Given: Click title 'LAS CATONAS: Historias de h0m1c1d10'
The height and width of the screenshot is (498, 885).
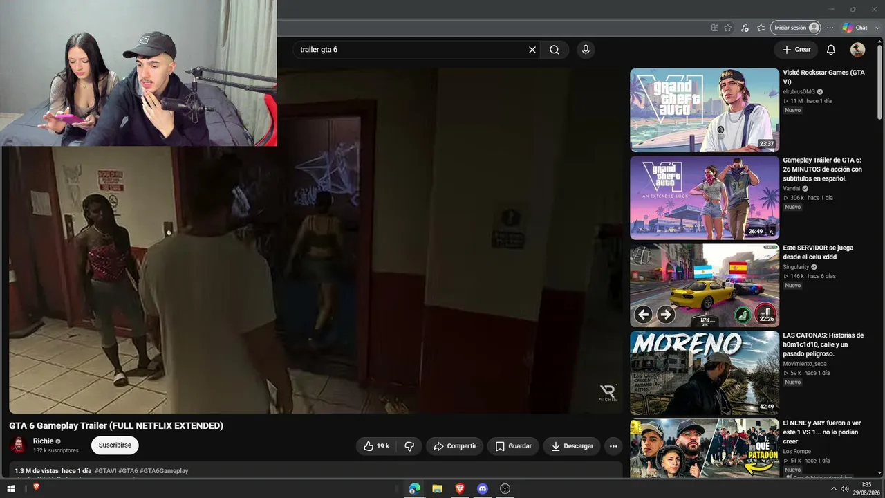Looking at the screenshot, I should [x=823, y=344].
